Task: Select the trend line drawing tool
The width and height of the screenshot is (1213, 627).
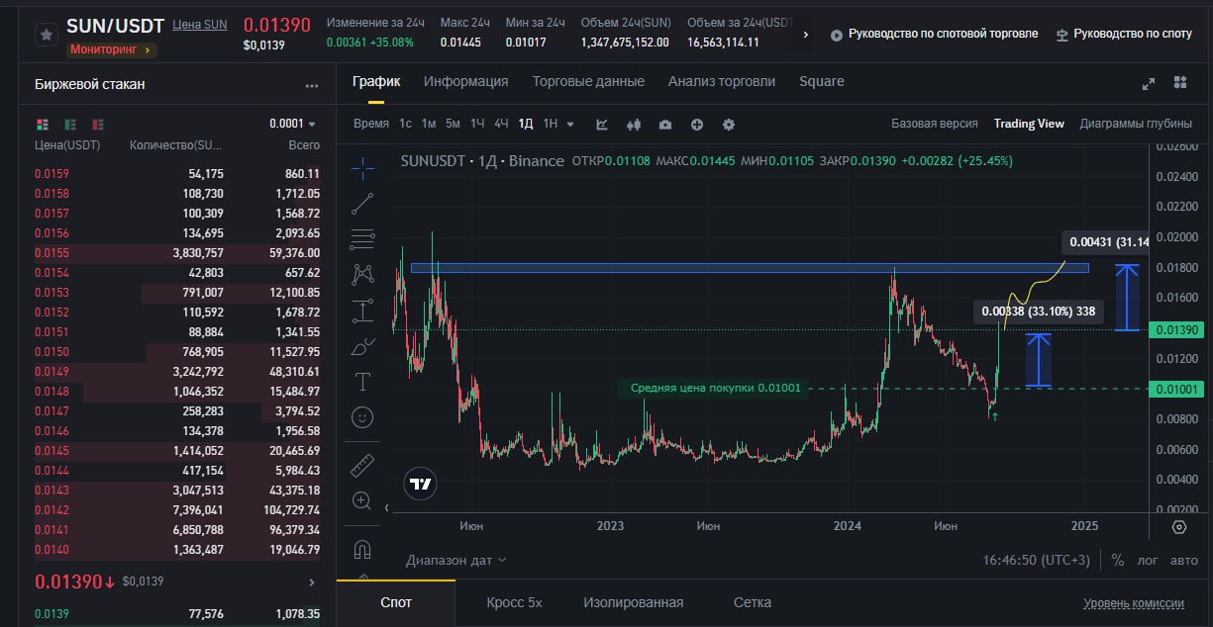Action: (x=362, y=203)
